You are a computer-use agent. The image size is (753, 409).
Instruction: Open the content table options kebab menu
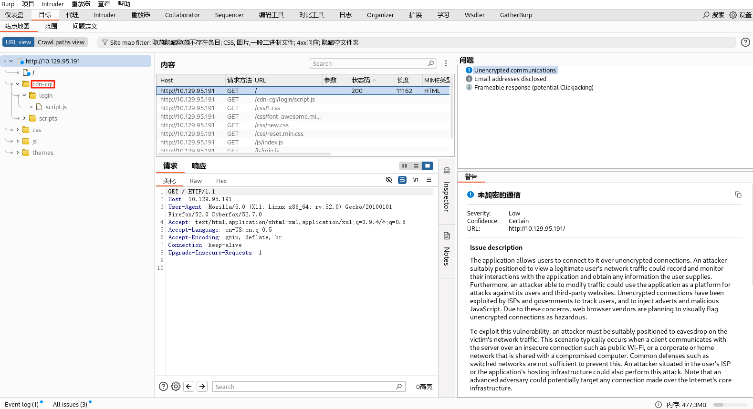pos(446,63)
